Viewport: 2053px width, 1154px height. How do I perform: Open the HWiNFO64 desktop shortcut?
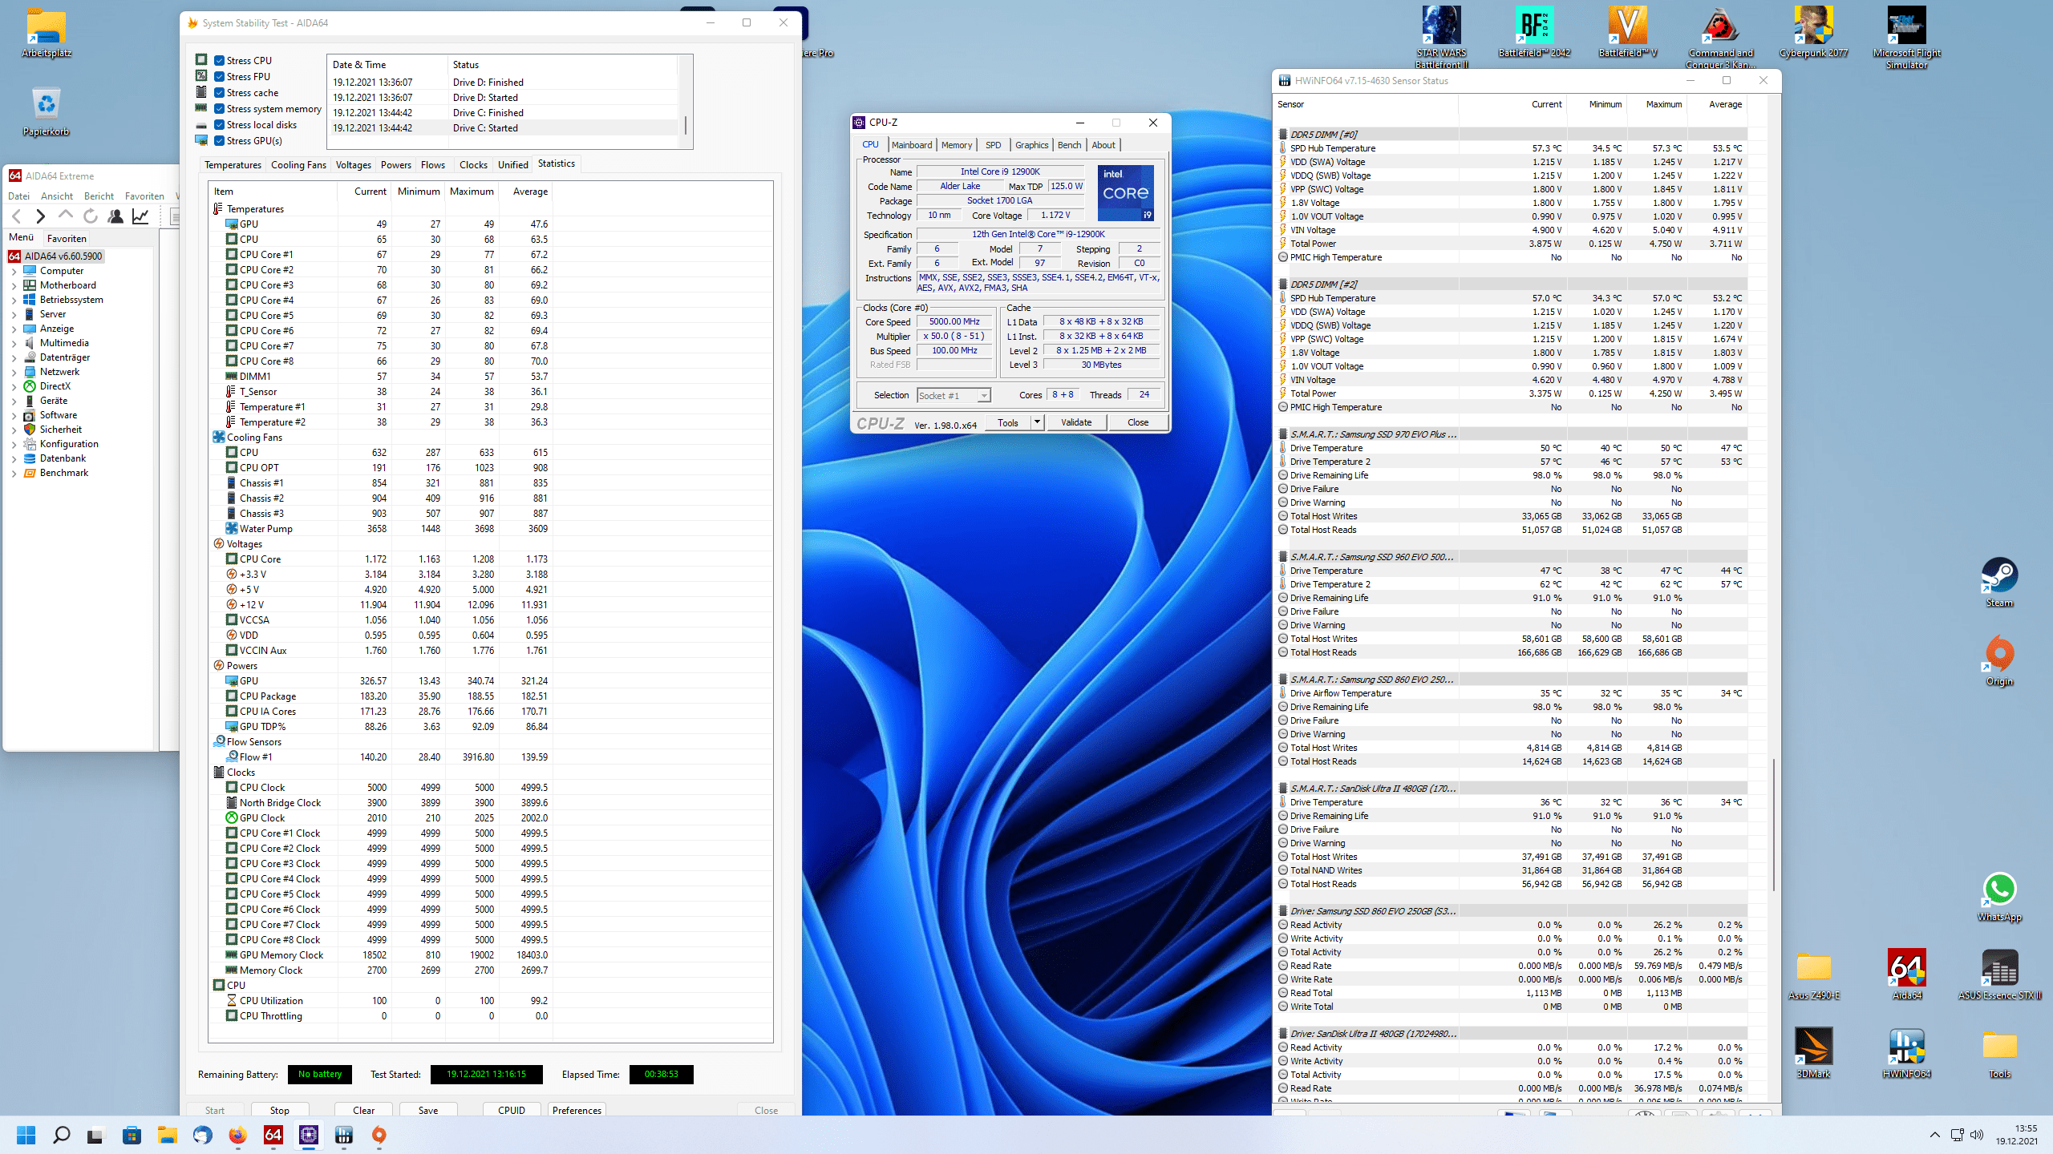coord(1906,1047)
